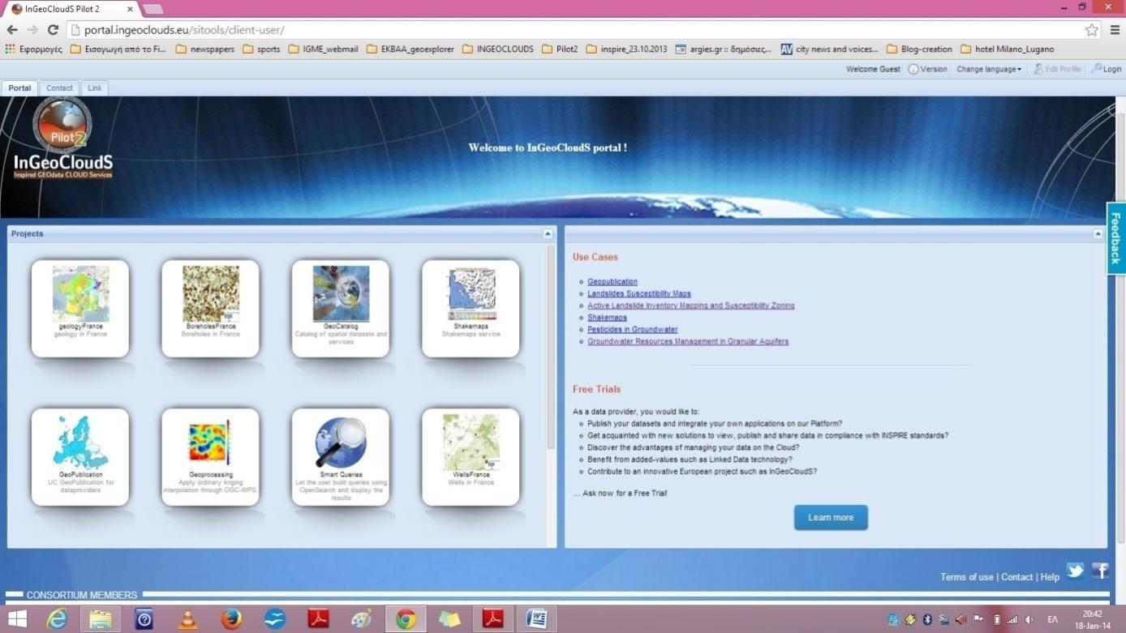
Task: Switch to the Contact tab
Action: [x=59, y=88]
